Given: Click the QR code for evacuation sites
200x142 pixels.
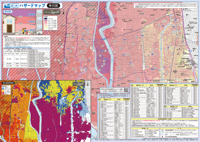Looking at the screenshot, I should coord(126,90).
